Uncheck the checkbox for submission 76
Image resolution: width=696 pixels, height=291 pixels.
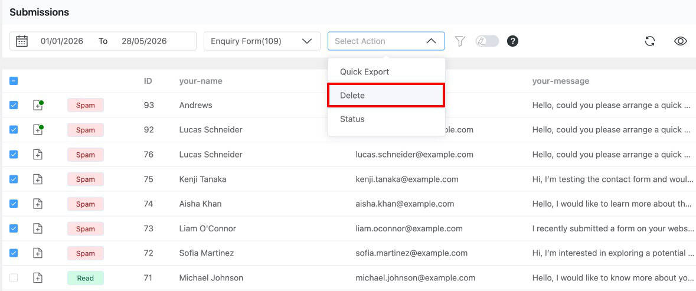point(14,155)
